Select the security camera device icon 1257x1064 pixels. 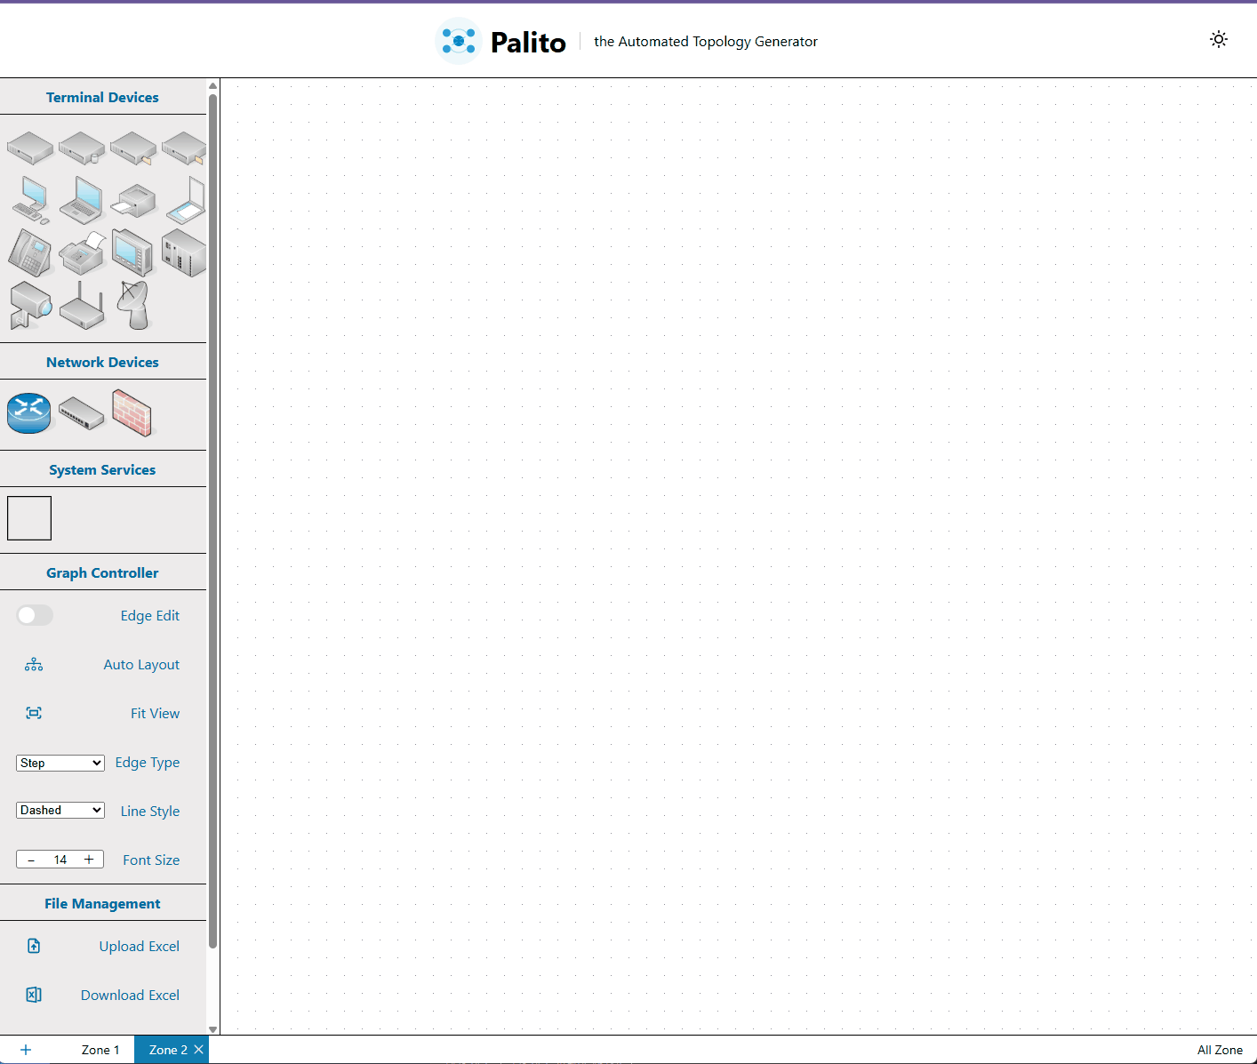[29, 305]
